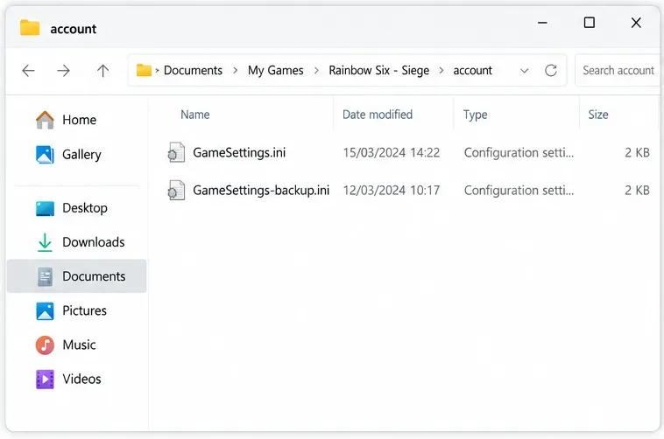Click the account breadcrumb segment
The height and width of the screenshot is (439, 664).
pos(472,70)
